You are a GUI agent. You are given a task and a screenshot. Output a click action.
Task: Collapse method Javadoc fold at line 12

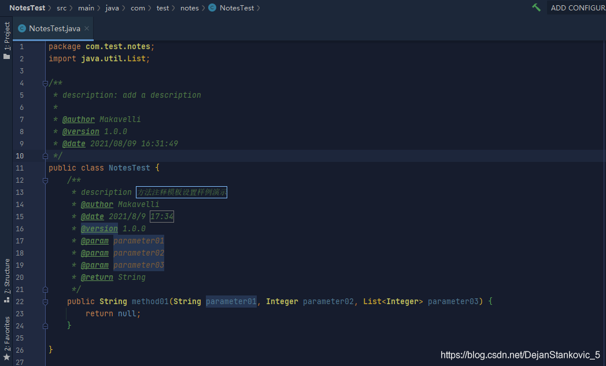pos(45,180)
